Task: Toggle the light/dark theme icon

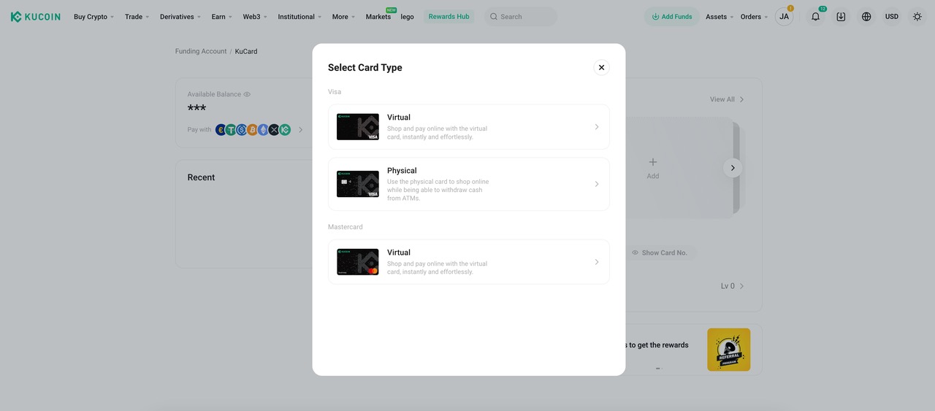Action: point(917,17)
